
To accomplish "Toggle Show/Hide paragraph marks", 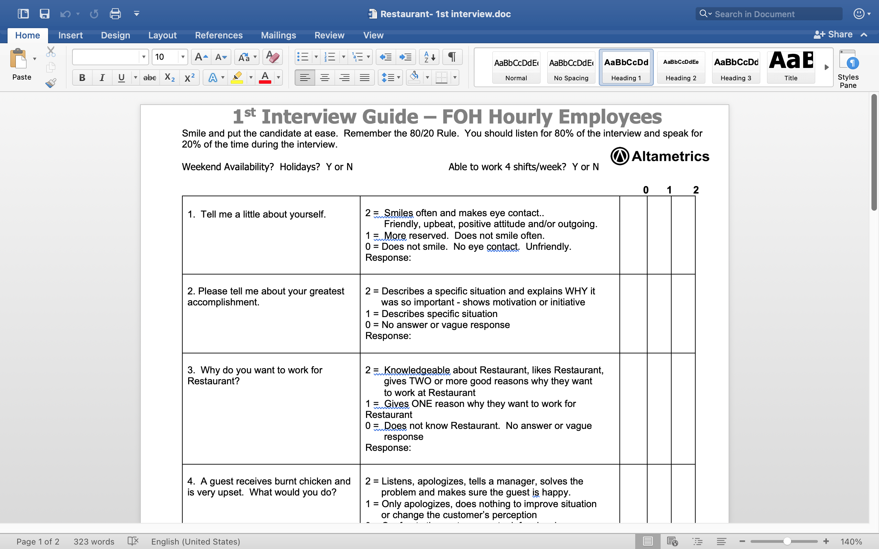I will pyautogui.click(x=452, y=57).
